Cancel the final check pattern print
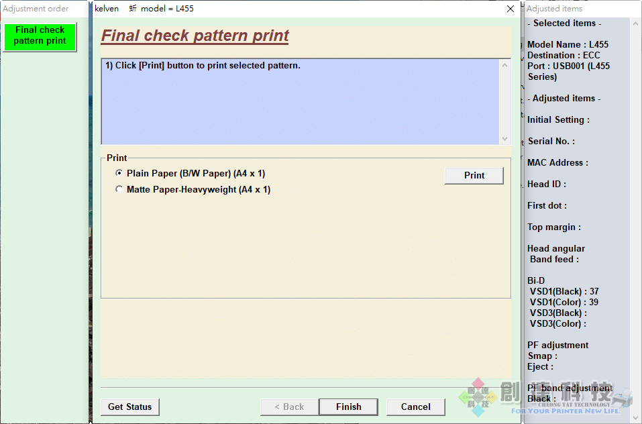642x424 pixels. pos(415,407)
